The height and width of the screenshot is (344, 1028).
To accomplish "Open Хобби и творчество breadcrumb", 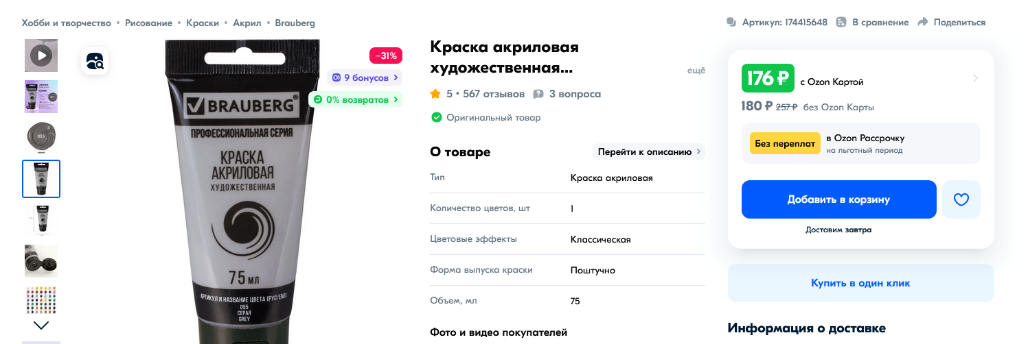I will pyautogui.click(x=67, y=23).
